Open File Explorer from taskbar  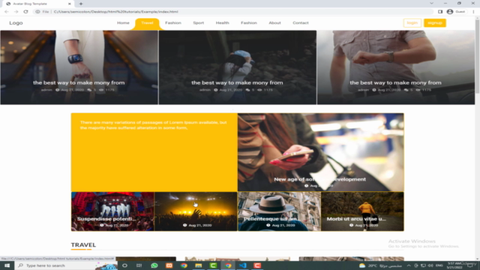198,265
